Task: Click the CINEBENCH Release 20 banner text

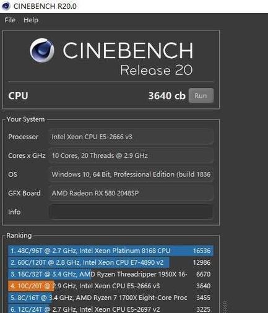Action: (x=128, y=58)
